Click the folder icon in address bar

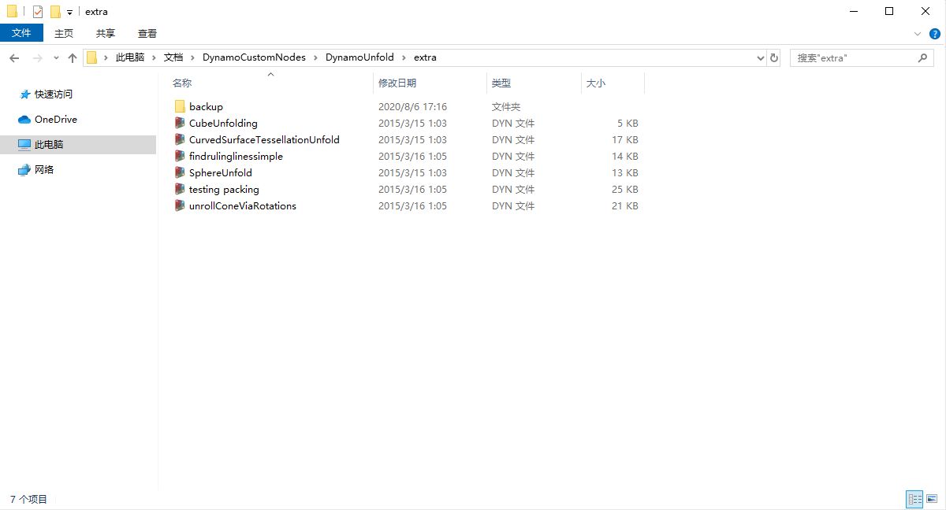[x=92, y=57]
